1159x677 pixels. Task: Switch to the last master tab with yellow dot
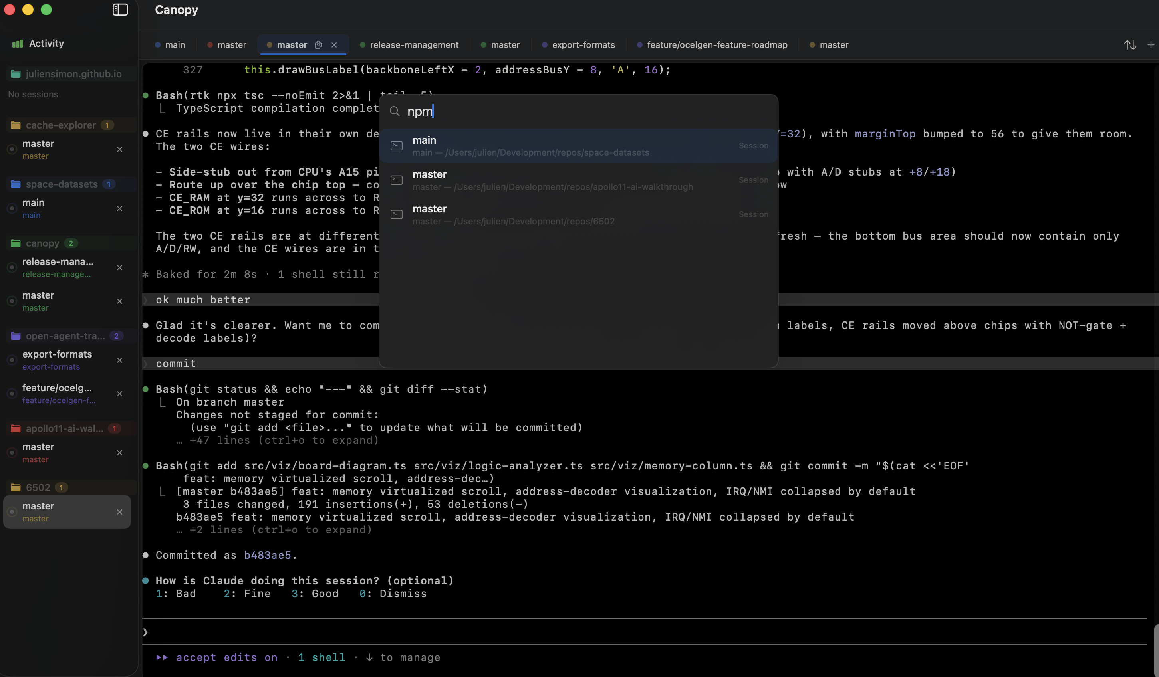pos(829,45)
